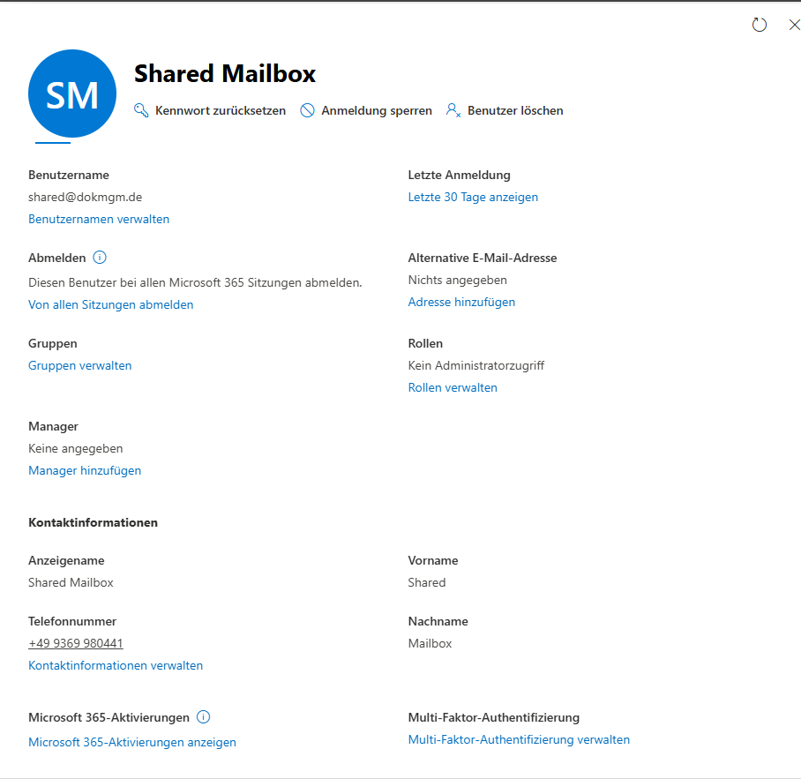Open Gruppen verwalten

pyautogui.click(x=79, y=365)
